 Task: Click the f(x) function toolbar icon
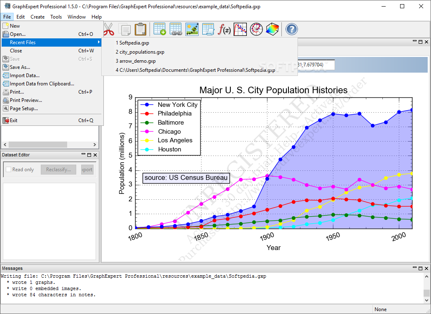point(224,29)
